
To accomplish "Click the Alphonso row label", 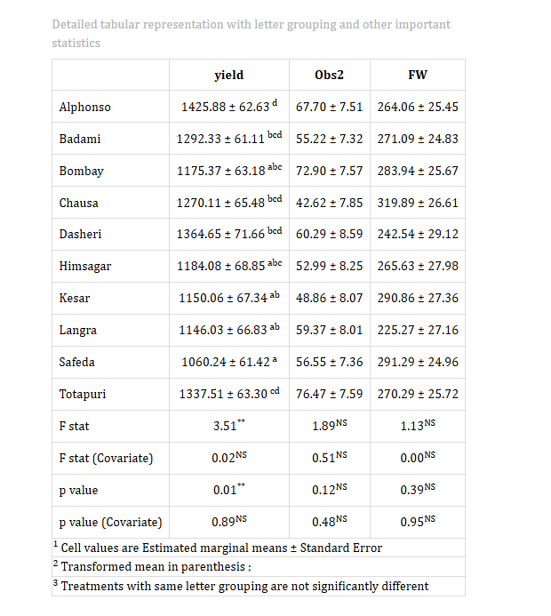I will (x=84, y=108).
